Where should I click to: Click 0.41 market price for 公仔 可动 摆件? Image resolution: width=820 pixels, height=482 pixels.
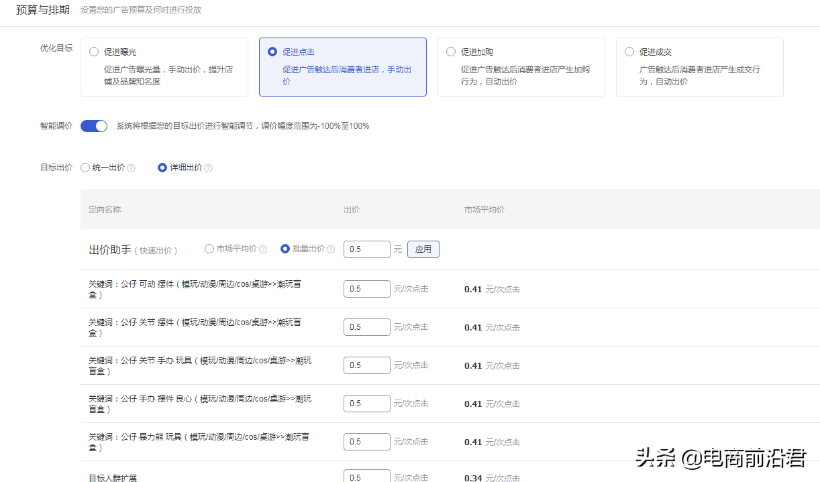[x=473, y=290]
